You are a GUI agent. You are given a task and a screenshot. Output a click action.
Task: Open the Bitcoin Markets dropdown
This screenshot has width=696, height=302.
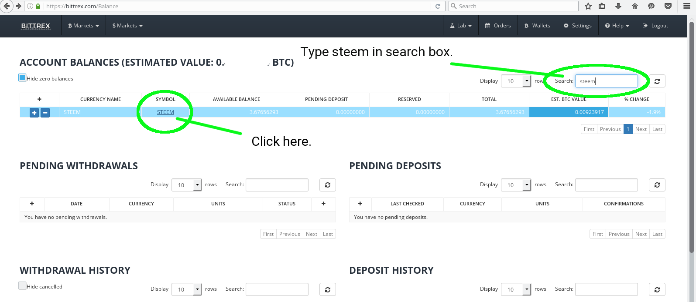coord(83,26)
